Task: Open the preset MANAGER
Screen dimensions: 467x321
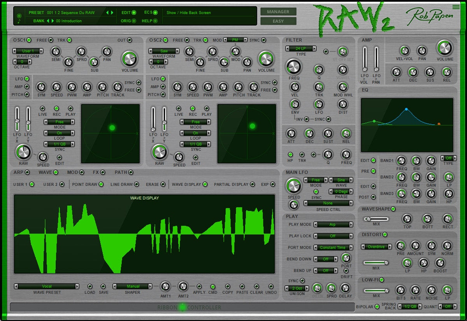Action: 278,12
